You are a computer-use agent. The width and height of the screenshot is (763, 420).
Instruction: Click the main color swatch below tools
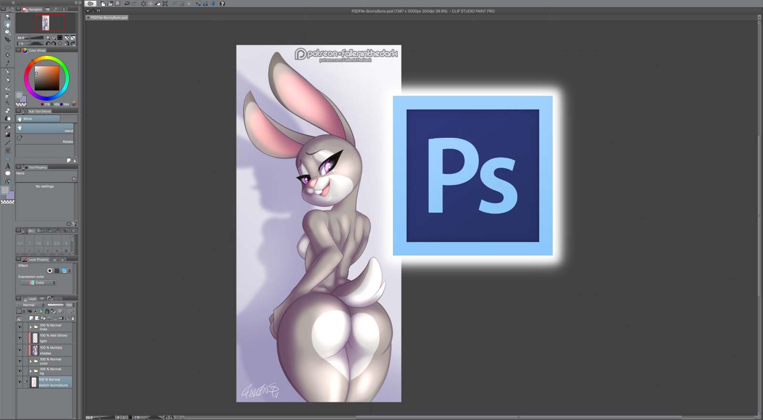click(5, 190)
